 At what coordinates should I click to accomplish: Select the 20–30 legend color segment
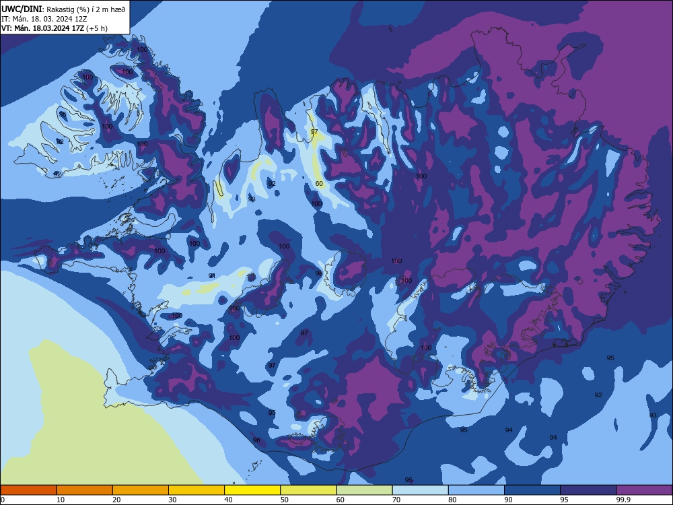tap(141, 490)
